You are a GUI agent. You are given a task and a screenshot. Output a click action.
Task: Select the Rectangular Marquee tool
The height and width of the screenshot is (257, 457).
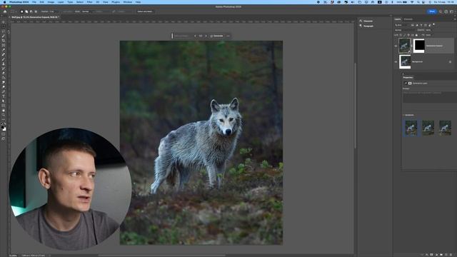click(x=4, y=26)
